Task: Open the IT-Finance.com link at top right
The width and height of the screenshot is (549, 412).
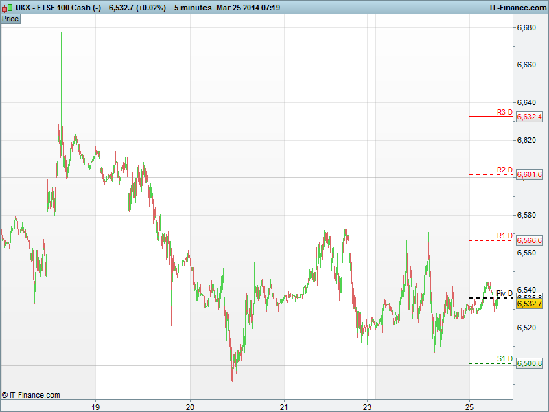Action: tap(517, 7)
